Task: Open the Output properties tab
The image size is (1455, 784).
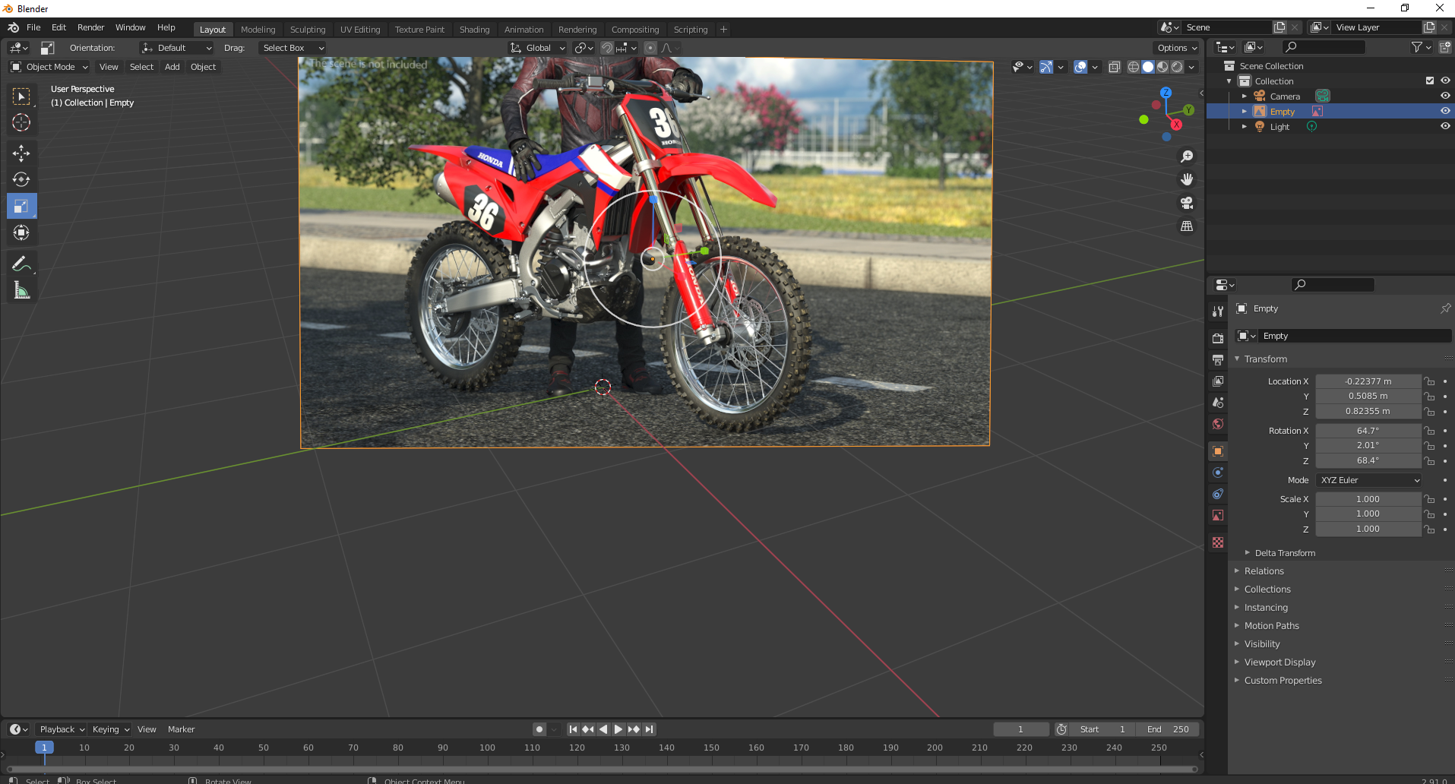Action: tap(1218, 359)
